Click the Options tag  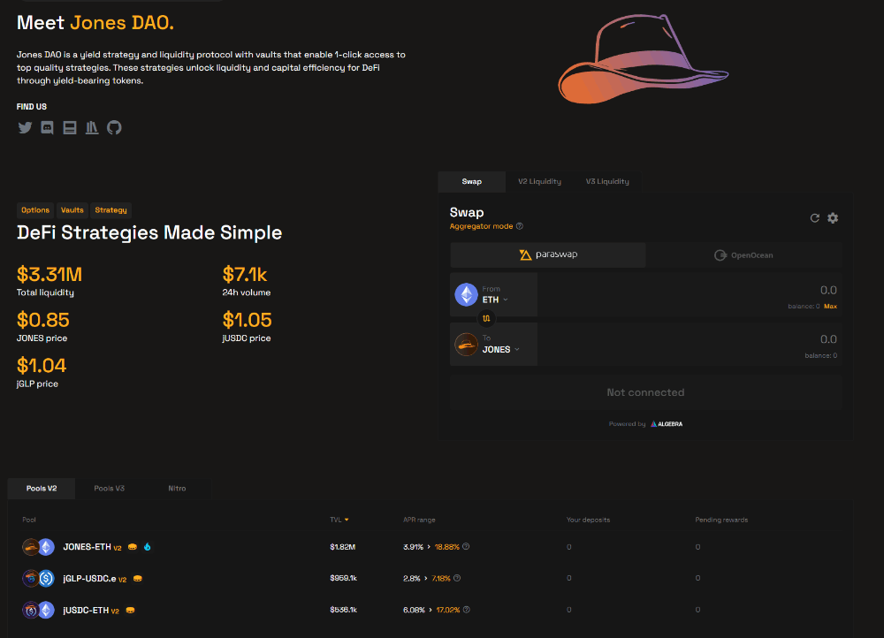pyautogui.click(x=35, y=210)
